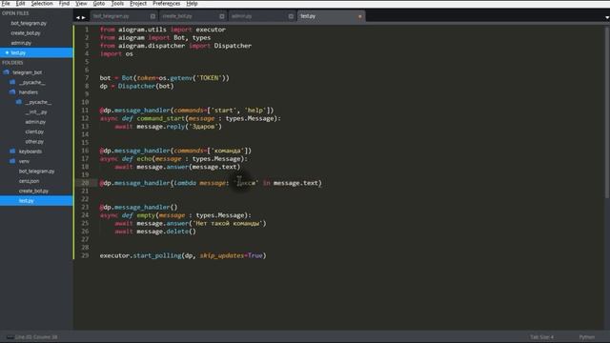Screen dimensions: 610x343
Task: Click 'Dispatcher(bot)' on line 8
Action: coord(146,86)
